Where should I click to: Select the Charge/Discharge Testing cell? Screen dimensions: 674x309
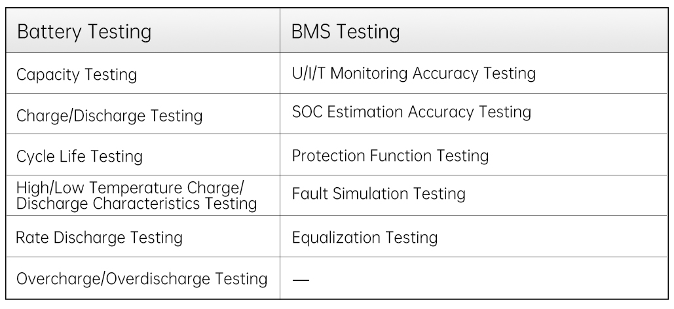coord(109,116)
